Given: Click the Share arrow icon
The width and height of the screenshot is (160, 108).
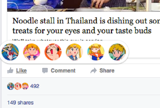Looking at the screenshot, I should (94, 71).
